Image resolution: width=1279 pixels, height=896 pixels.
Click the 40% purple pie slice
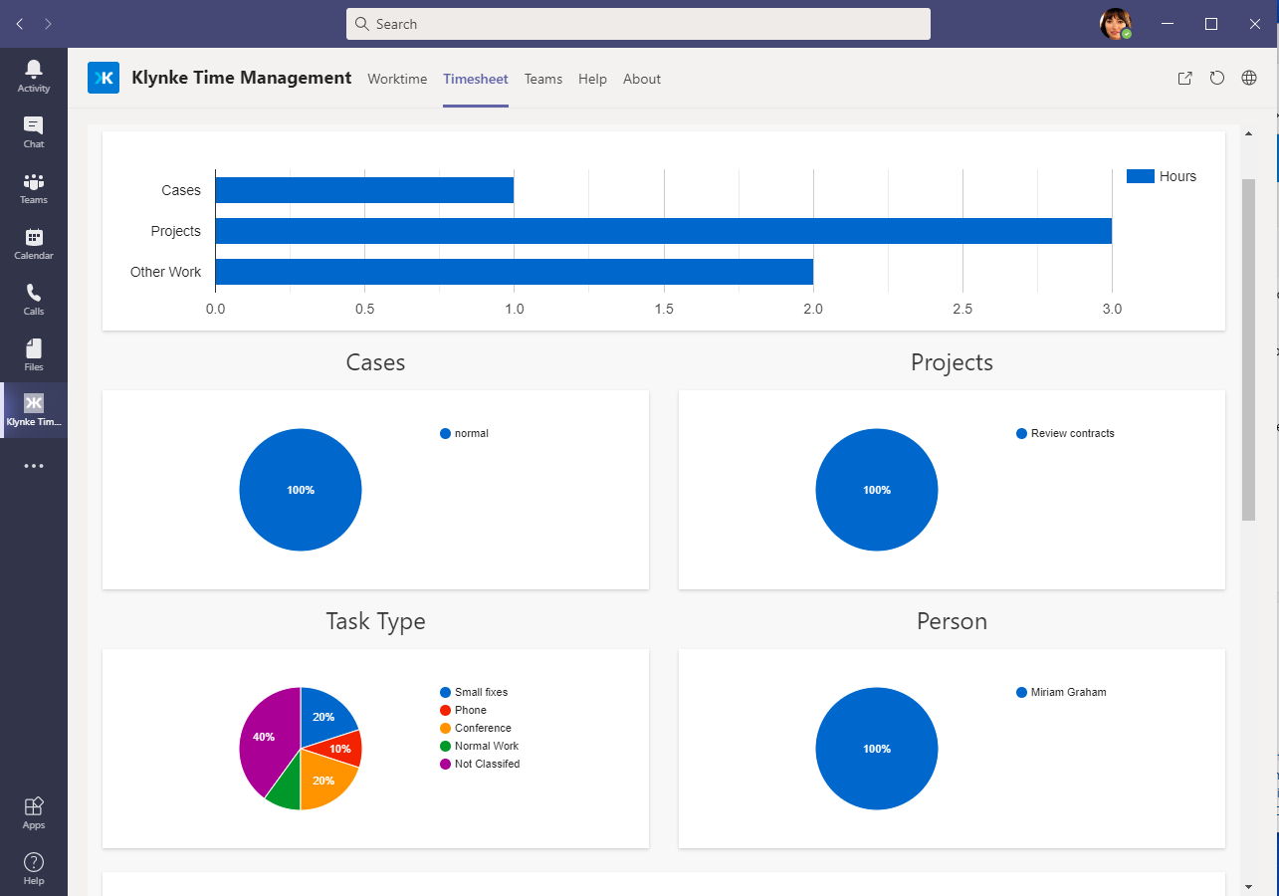[x=266, y=737]
